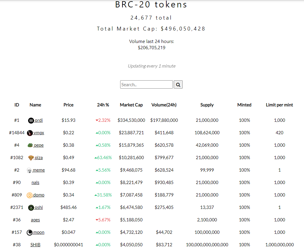Select ordi 24h change 2.32%

[x=103, y=120]
